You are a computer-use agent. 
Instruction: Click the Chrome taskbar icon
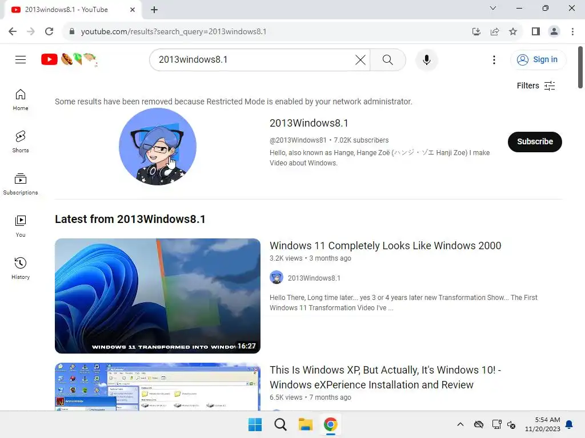(330, 424)
